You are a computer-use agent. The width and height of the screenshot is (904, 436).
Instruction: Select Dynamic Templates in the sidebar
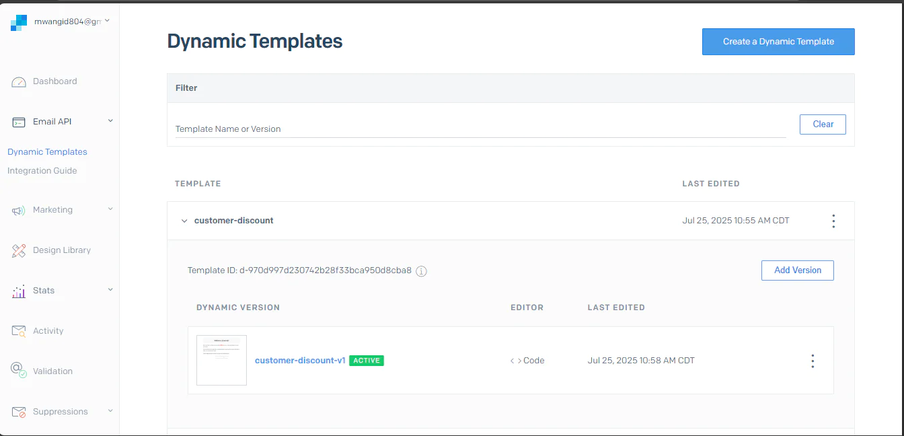[47, 151]
